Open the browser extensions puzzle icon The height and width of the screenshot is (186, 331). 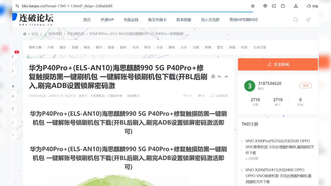pyautogui.click(x=283, y=6)
